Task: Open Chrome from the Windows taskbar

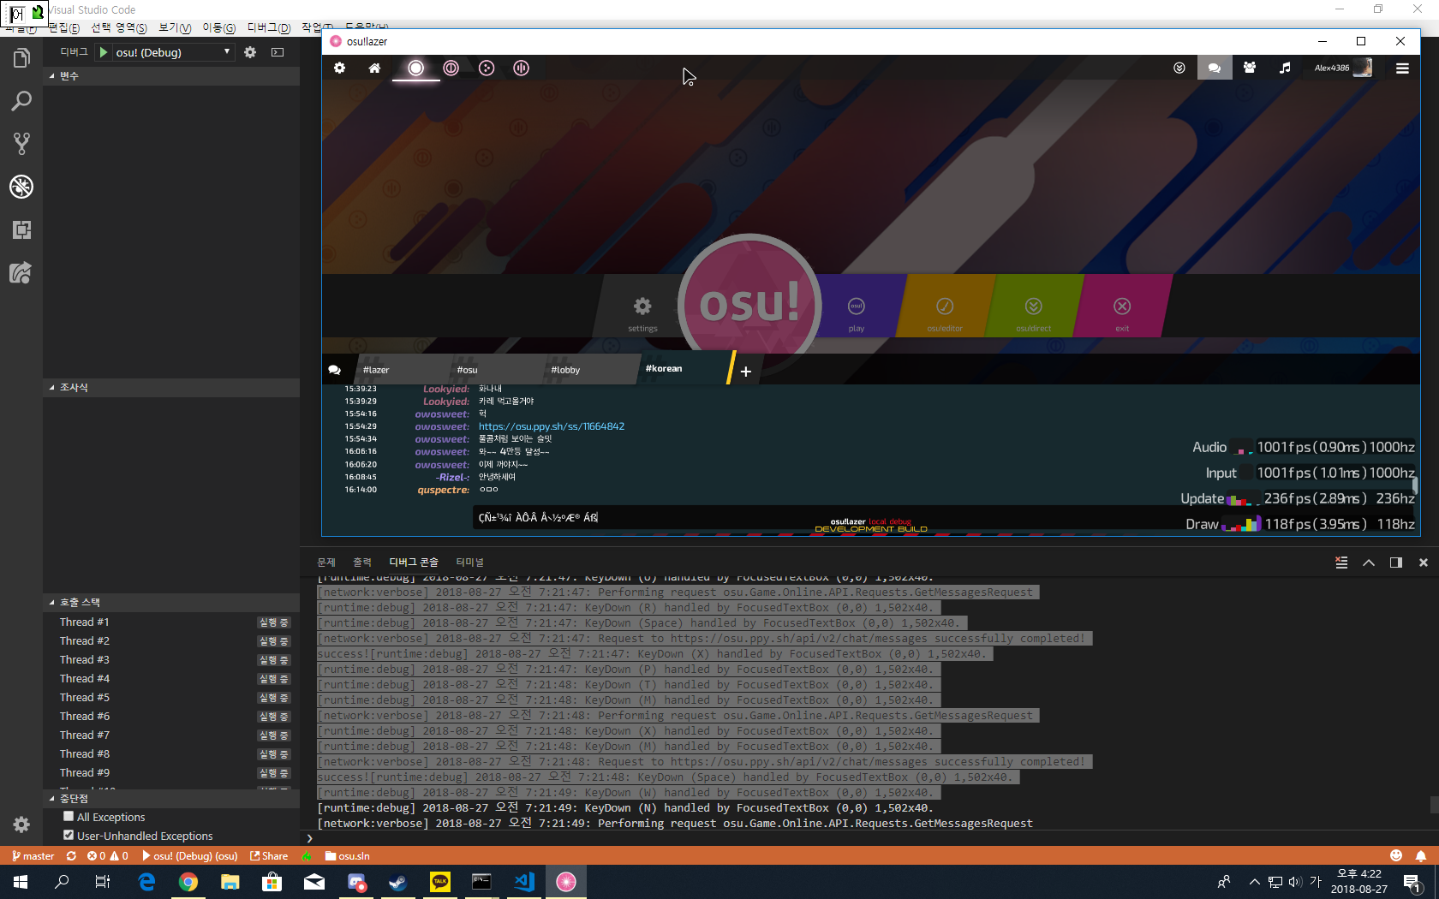Action: [188, 882]
